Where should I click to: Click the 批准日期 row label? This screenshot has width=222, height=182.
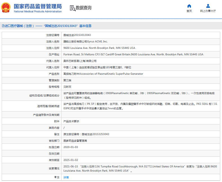[54, 147]
